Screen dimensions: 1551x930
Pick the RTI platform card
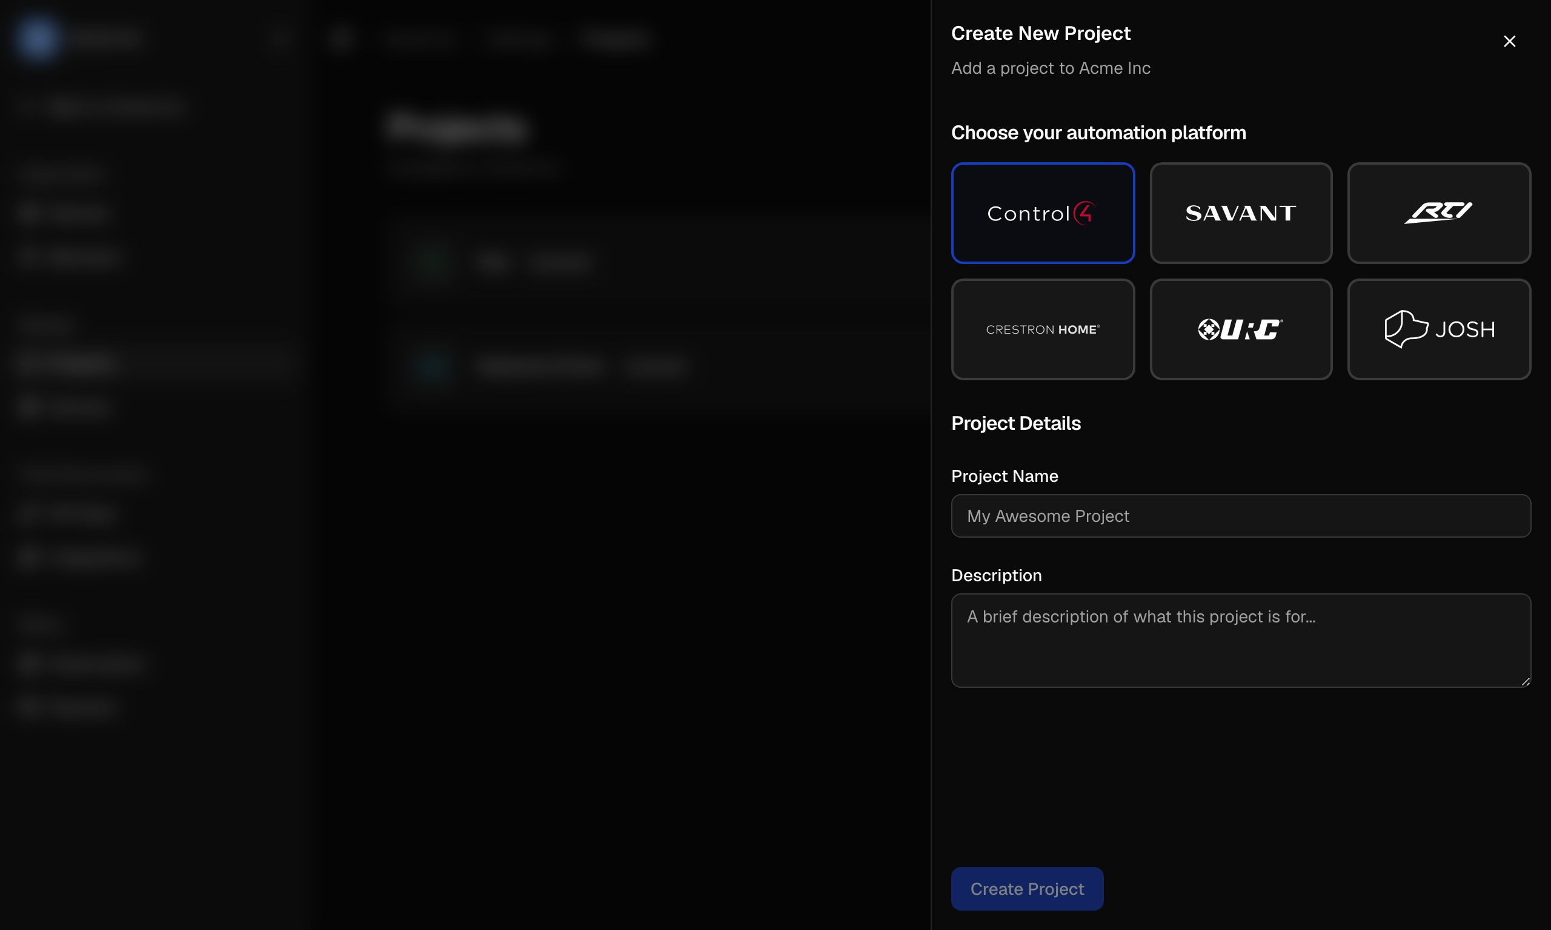[x=1439, y=213]
